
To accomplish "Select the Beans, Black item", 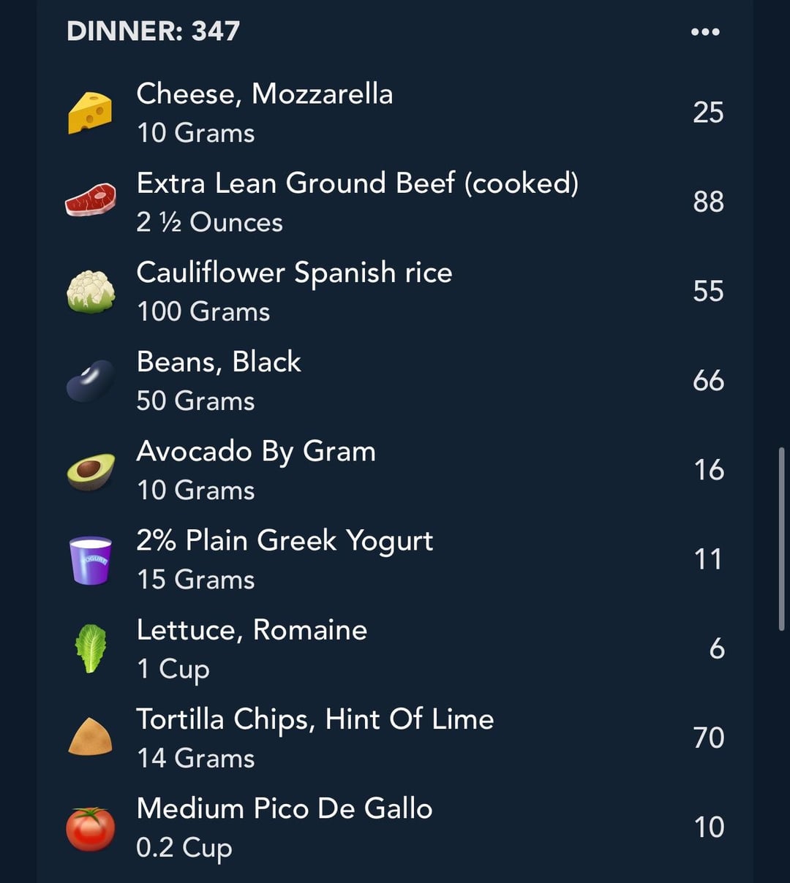I will point(395,380).
